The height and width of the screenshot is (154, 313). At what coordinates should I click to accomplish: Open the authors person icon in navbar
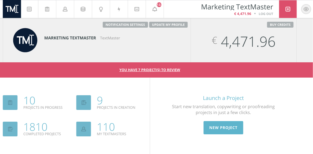65,9
